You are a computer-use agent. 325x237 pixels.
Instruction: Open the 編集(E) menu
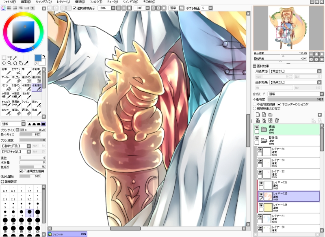coord(26,2)
